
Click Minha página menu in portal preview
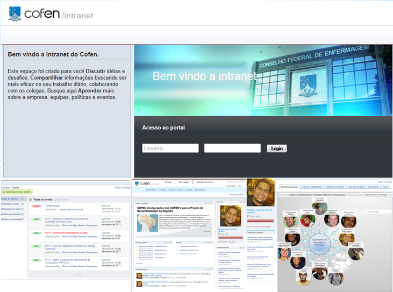coord(184,182)
